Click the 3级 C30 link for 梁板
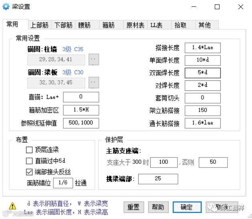Viewport: 252px width, 219px height. [x=73, y=72]
